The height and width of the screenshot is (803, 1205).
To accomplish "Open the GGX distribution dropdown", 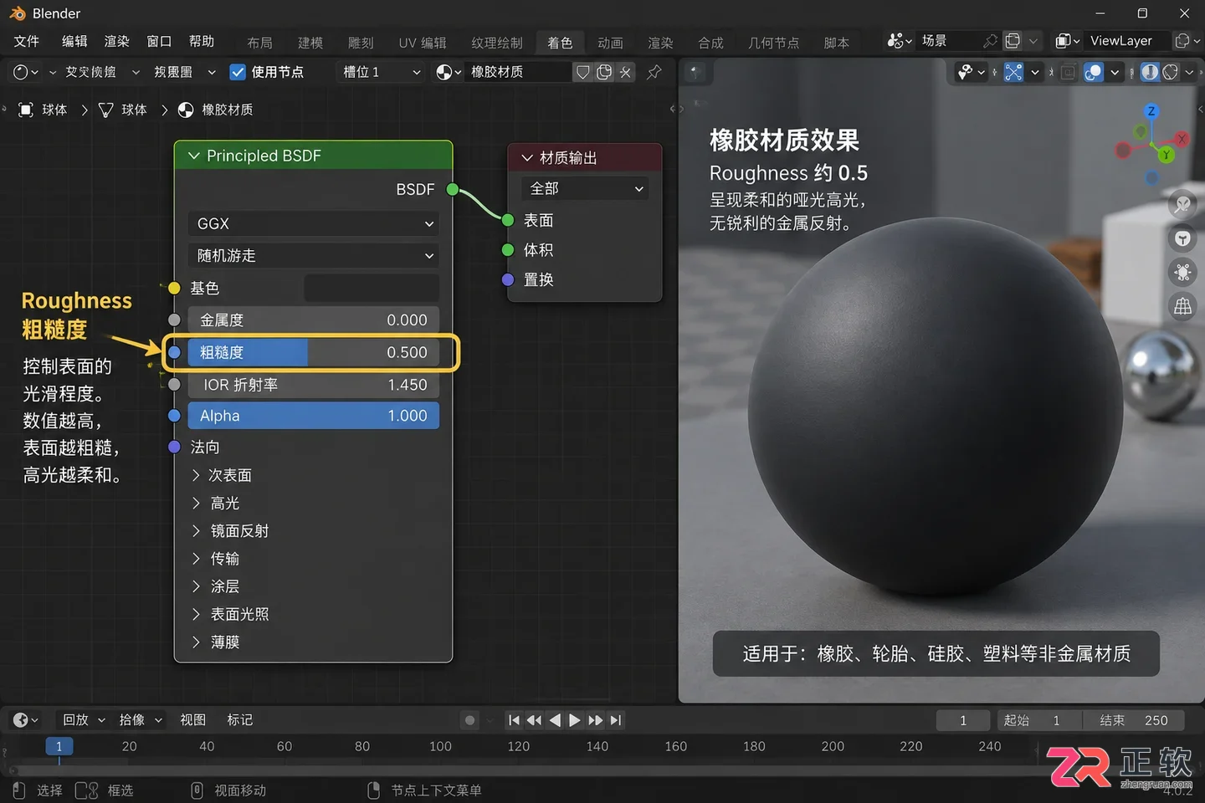I will [x=313, y=223].
